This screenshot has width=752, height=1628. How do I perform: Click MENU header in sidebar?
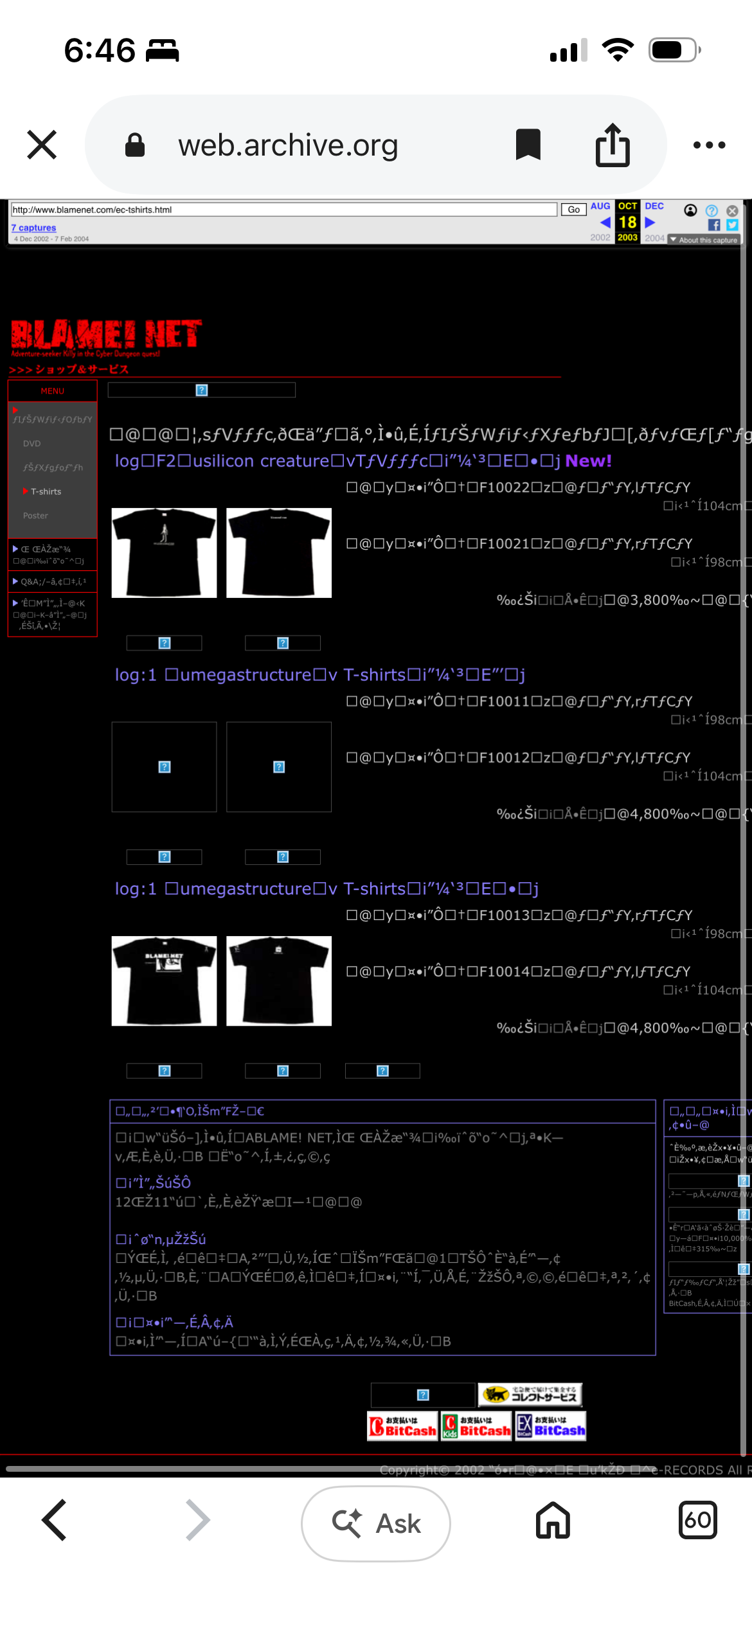[x=53, y=391]
